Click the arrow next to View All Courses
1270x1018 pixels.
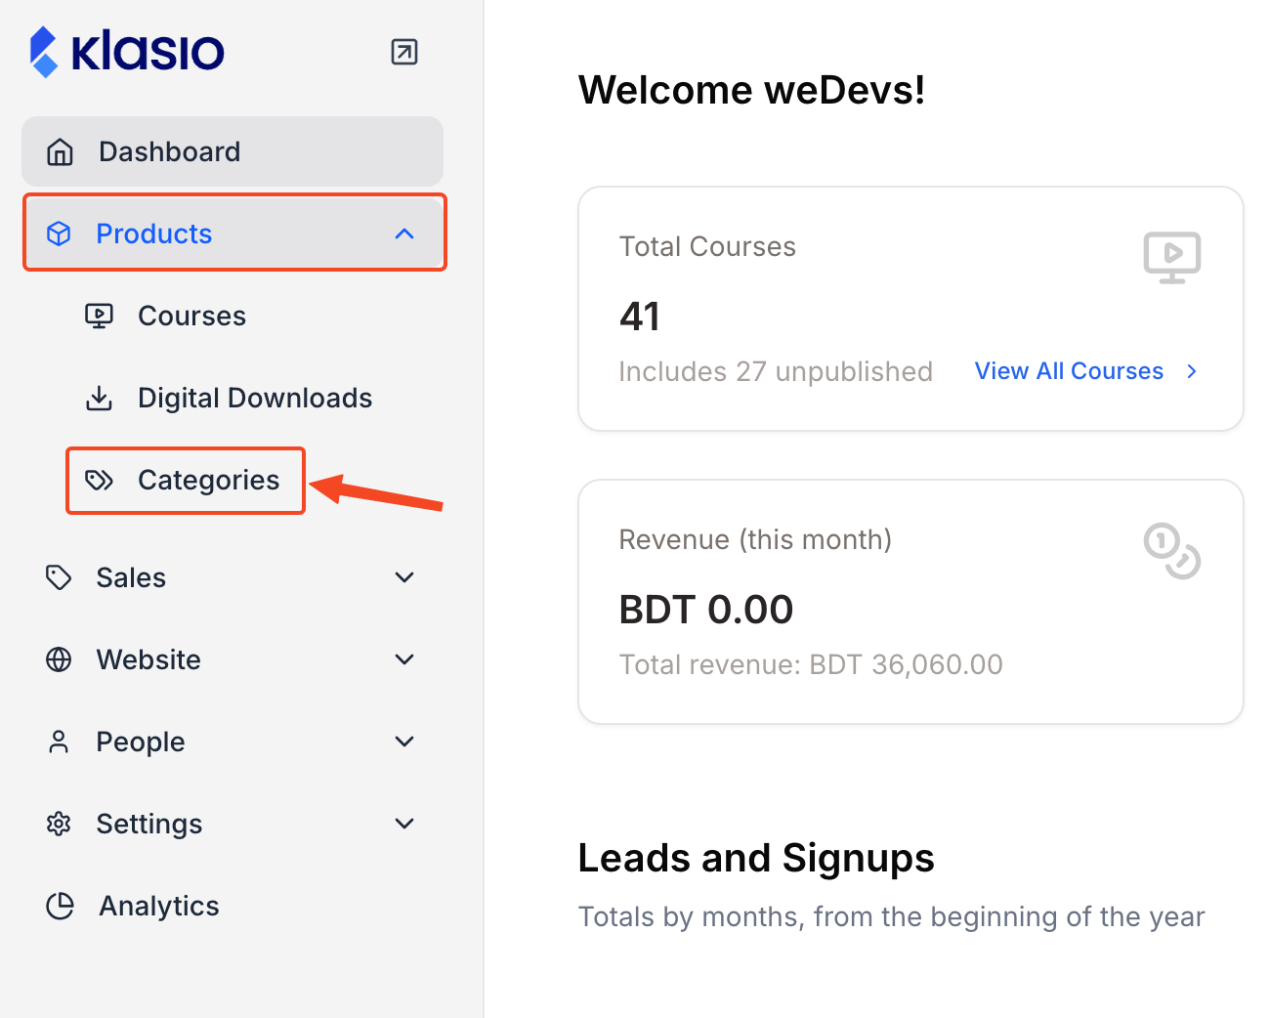(x=1191, y=371)
